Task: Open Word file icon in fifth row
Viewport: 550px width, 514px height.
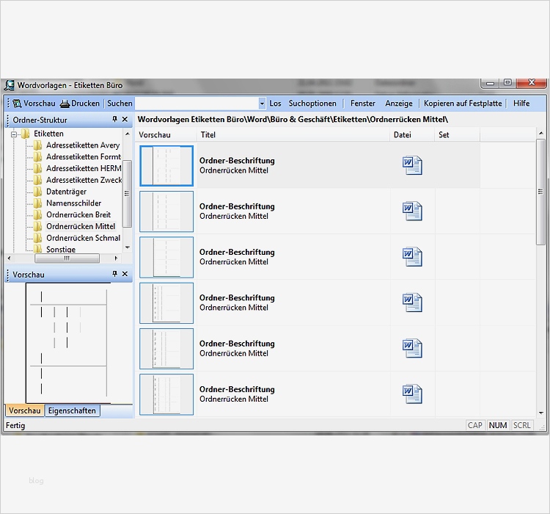Action: [x=412, y=348]
